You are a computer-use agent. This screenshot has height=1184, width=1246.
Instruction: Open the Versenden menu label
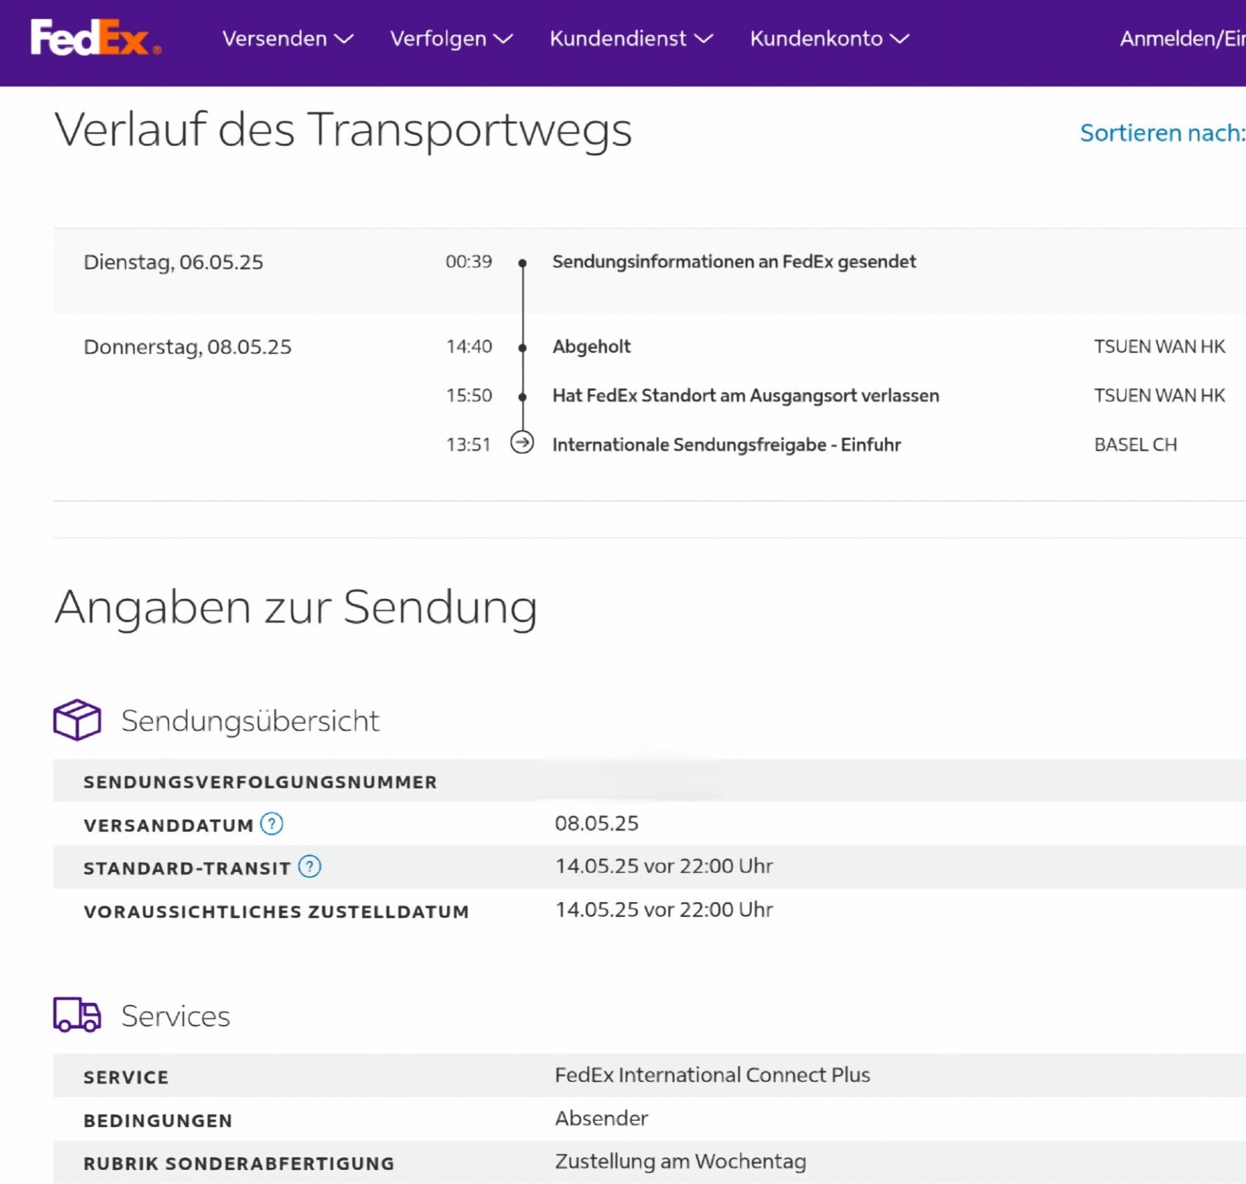click(x=274, y=39)
